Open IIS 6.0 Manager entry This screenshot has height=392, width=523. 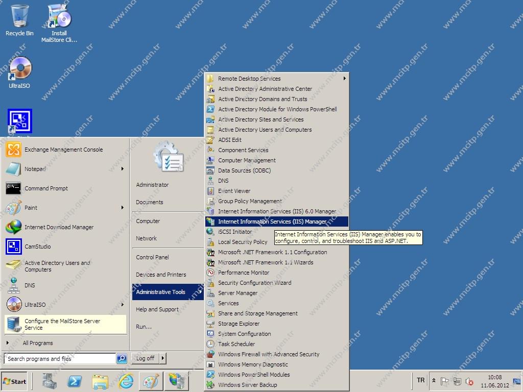click(x=277, y=211)
